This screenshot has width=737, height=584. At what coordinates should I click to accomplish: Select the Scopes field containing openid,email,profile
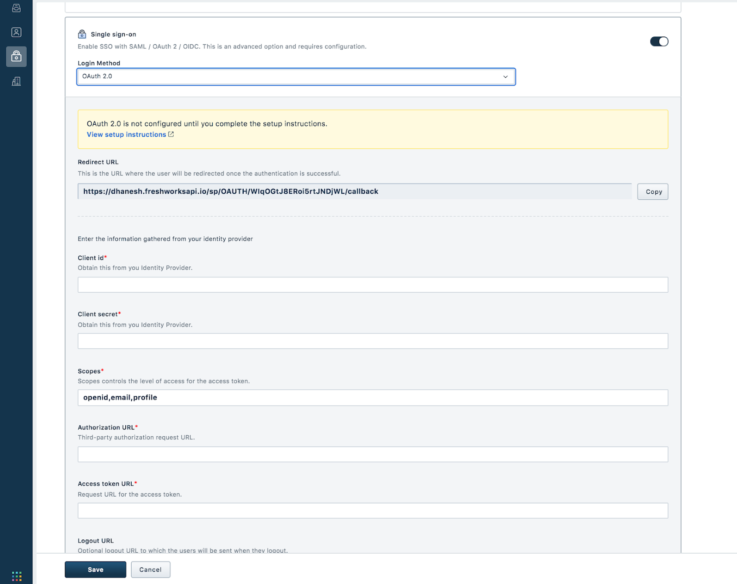pos(372,397)
